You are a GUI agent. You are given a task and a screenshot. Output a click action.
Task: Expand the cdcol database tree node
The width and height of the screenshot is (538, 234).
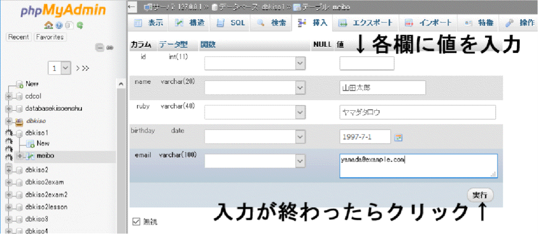9,96
